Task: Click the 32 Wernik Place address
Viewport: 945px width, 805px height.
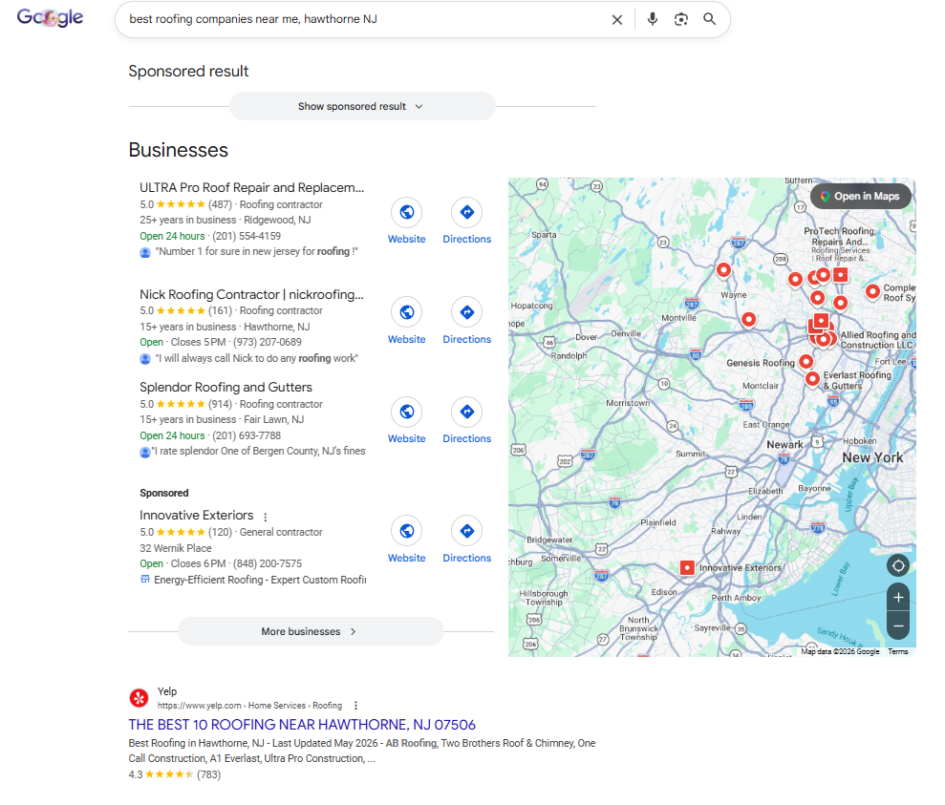Action: pos(176,548)
